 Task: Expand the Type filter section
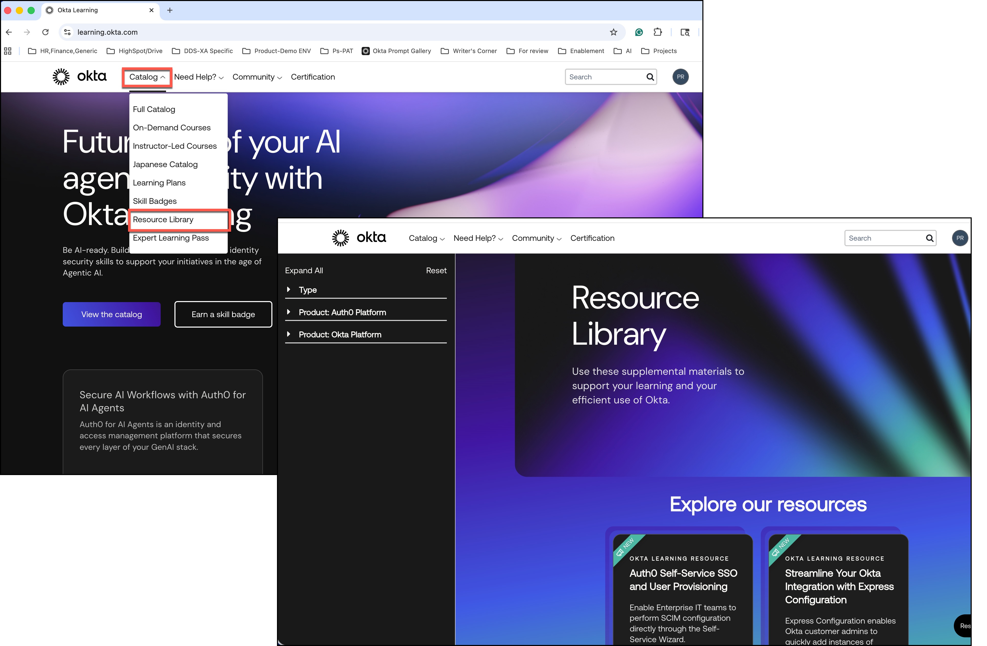366,290
